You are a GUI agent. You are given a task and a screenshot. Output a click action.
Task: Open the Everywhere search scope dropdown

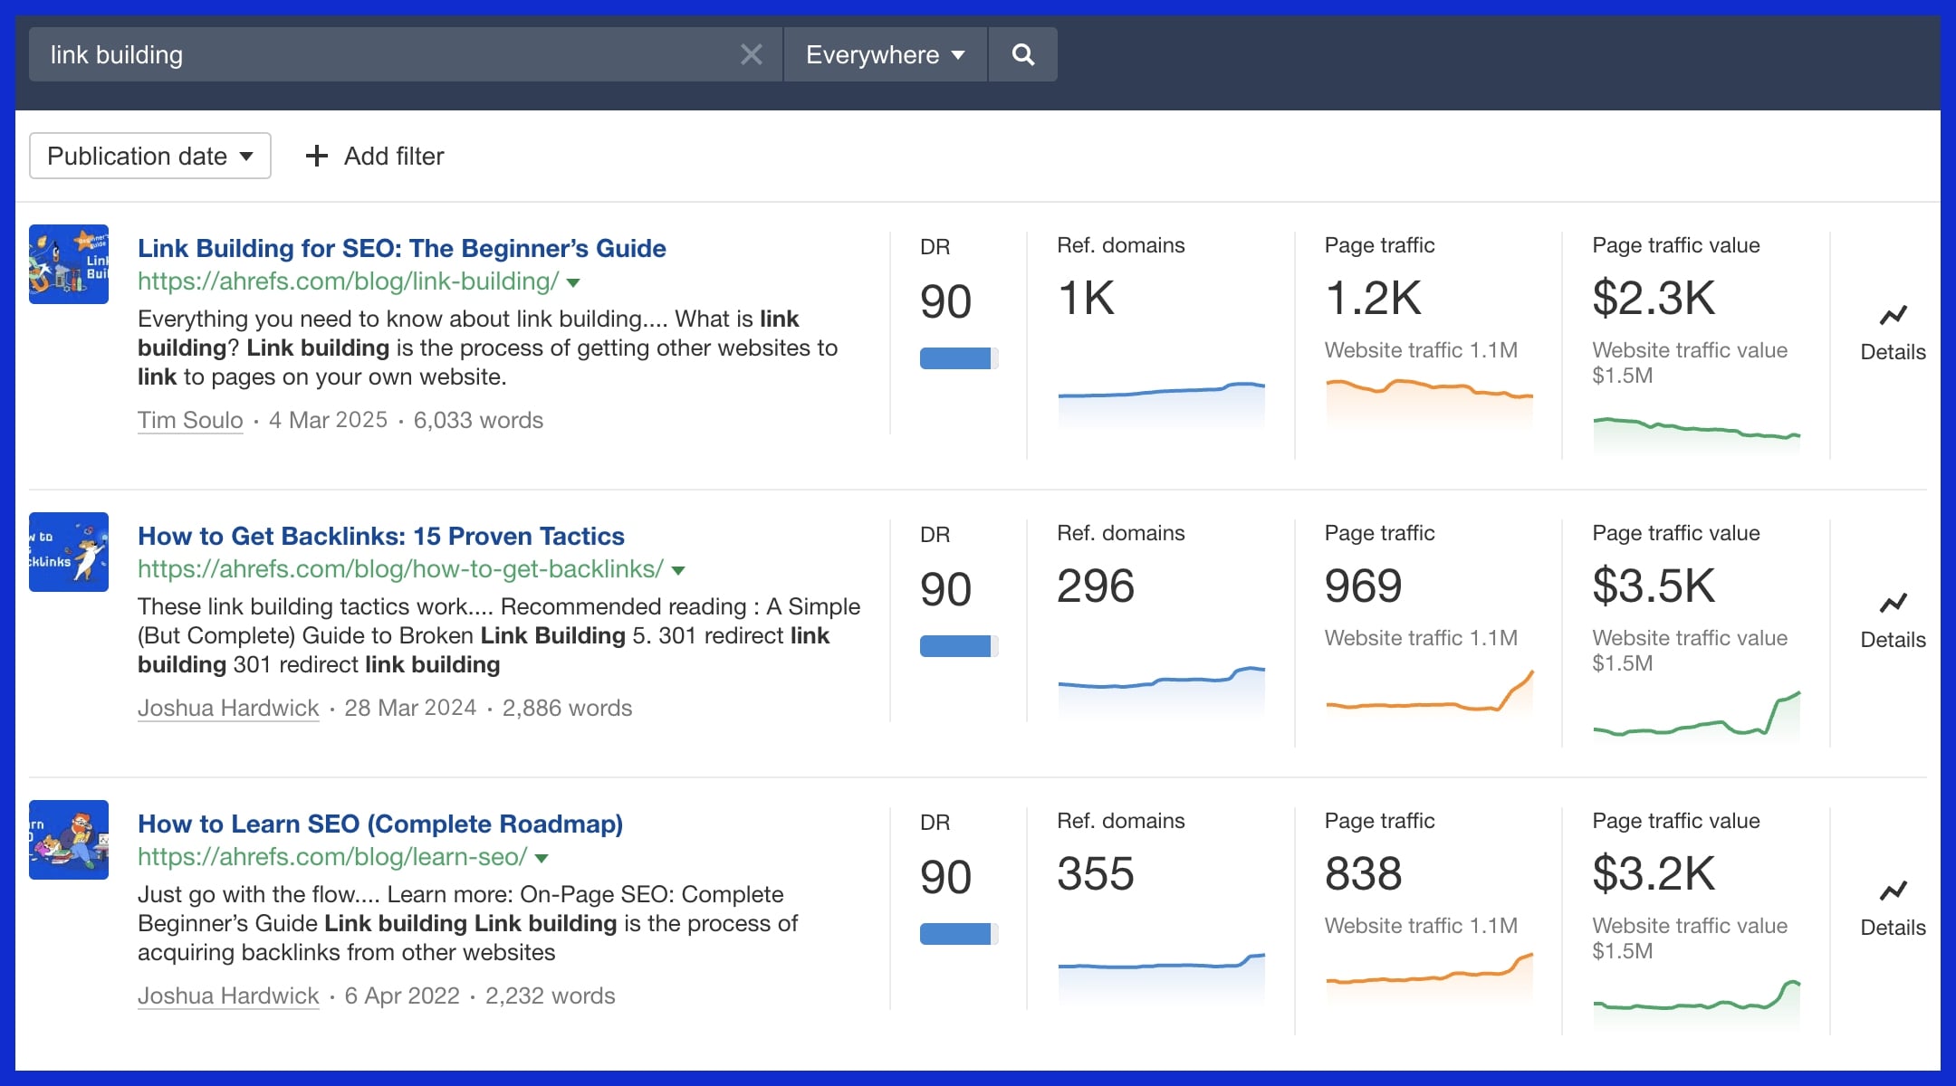click(885, 54)
